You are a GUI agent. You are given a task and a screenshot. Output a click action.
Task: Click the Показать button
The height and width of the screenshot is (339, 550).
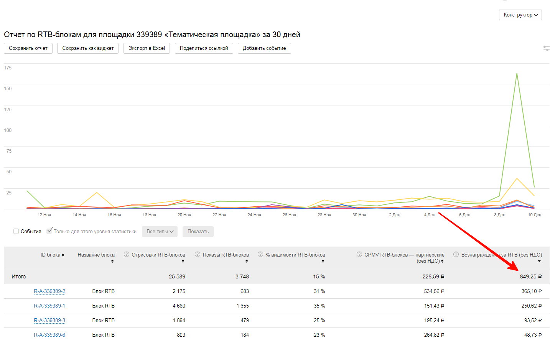(198, 232)
